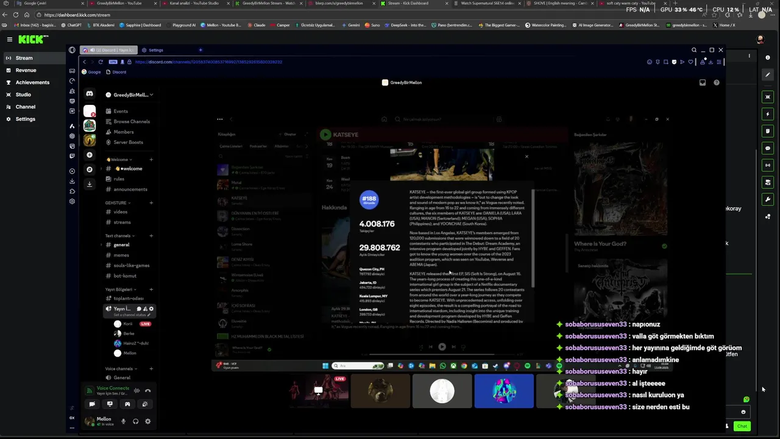The width and height of the screenshot is (780, 439).
Task: Open Discover servers compass icon
Action: point(90,170)
